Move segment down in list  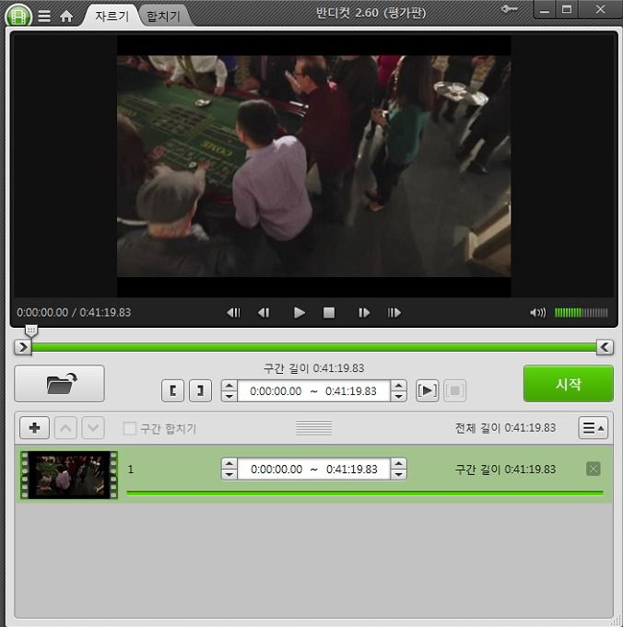coord(93,428)
